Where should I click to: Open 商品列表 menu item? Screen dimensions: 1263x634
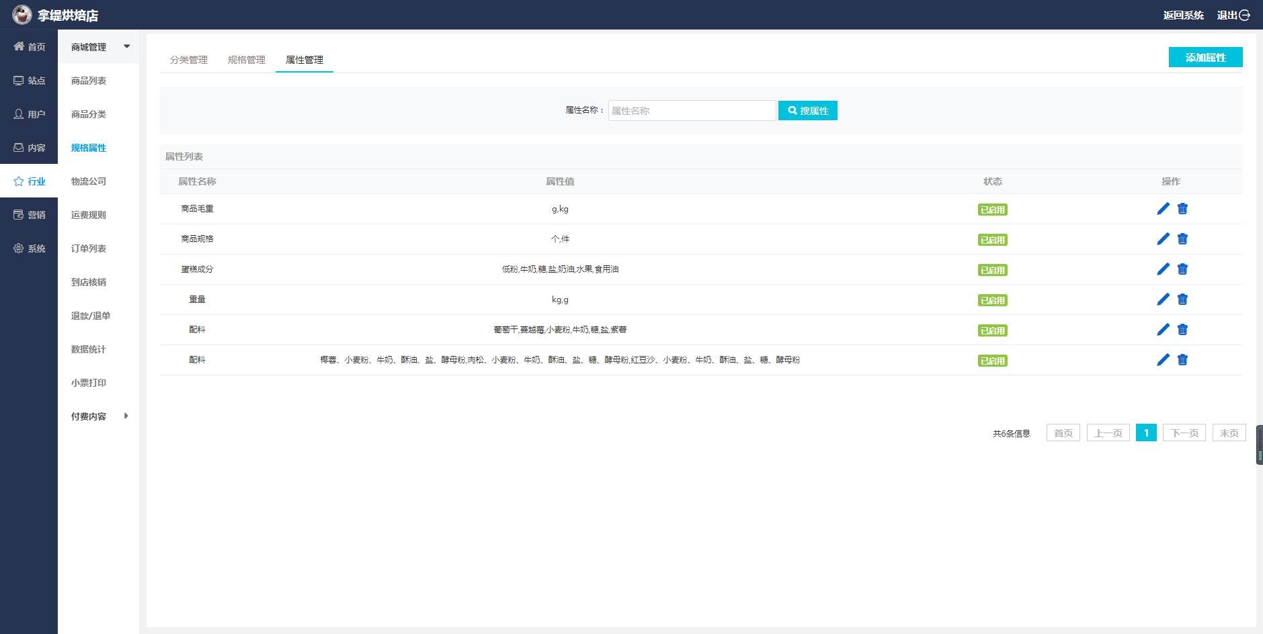coord(89,81)
